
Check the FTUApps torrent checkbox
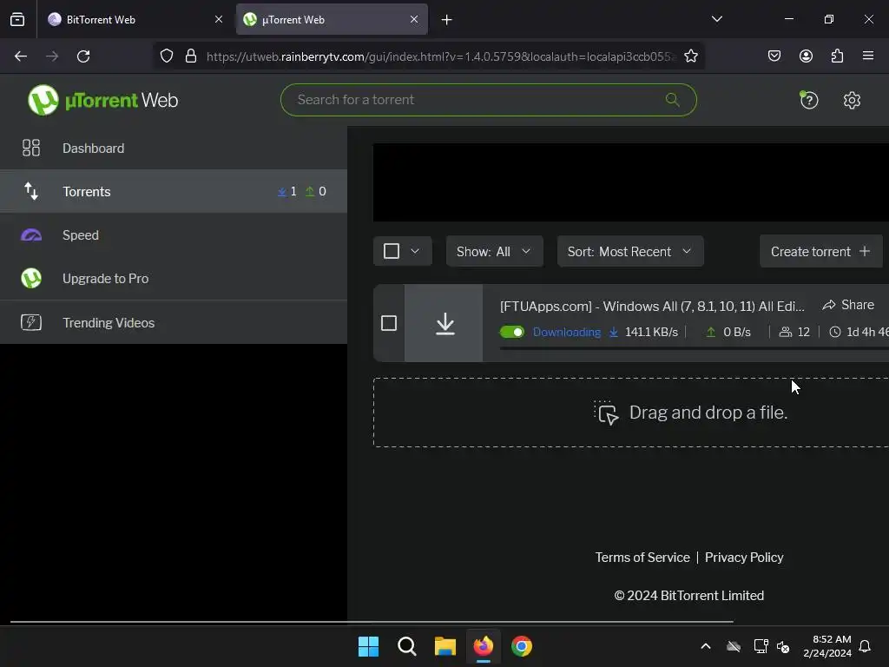(x=389, y=323)
